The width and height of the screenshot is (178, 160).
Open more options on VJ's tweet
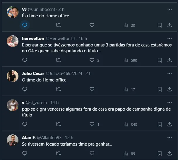(170, 9)
